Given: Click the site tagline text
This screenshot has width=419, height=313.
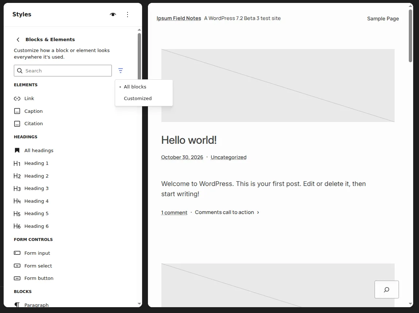Looking at the screenshot, I should tap(242, 18).
